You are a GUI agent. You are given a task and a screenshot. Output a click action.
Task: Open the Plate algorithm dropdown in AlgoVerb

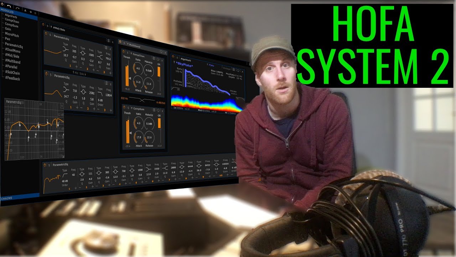pos(211,65)
